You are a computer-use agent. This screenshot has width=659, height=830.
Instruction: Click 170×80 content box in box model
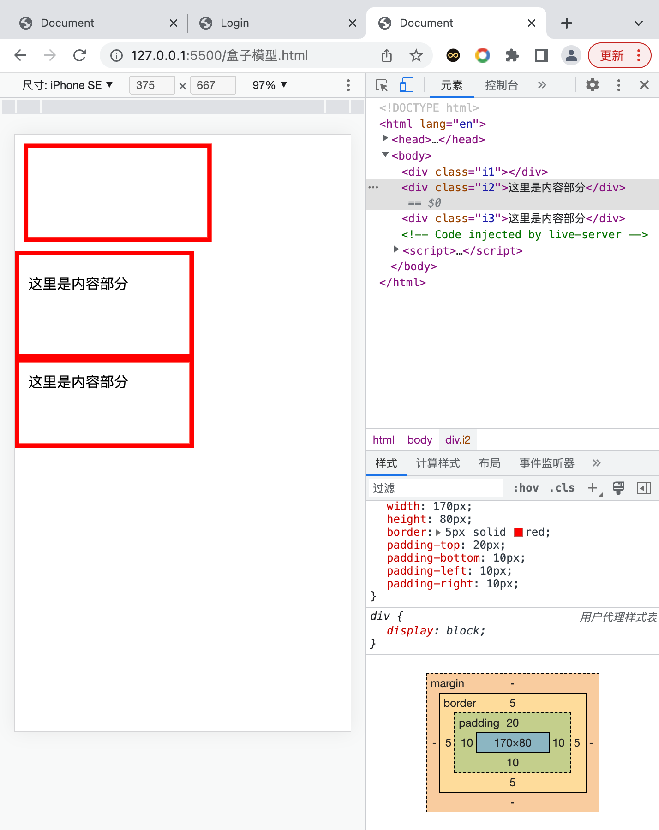click(x=513, y=743)
